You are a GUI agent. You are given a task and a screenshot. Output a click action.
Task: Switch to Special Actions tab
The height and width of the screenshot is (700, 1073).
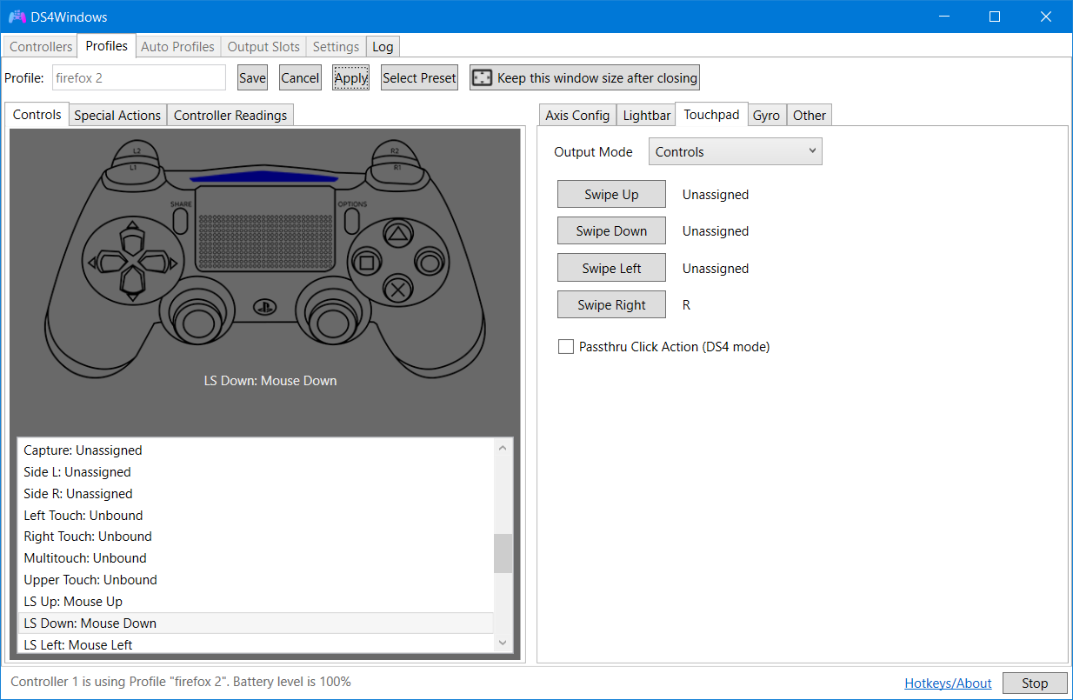point(117,115)
